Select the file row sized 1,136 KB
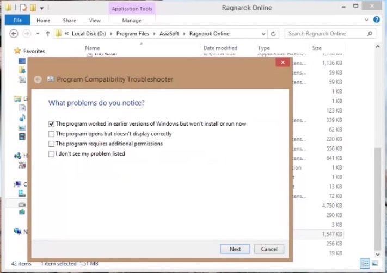Viewport: 387px width, 273px height. (x=318, y=63)
